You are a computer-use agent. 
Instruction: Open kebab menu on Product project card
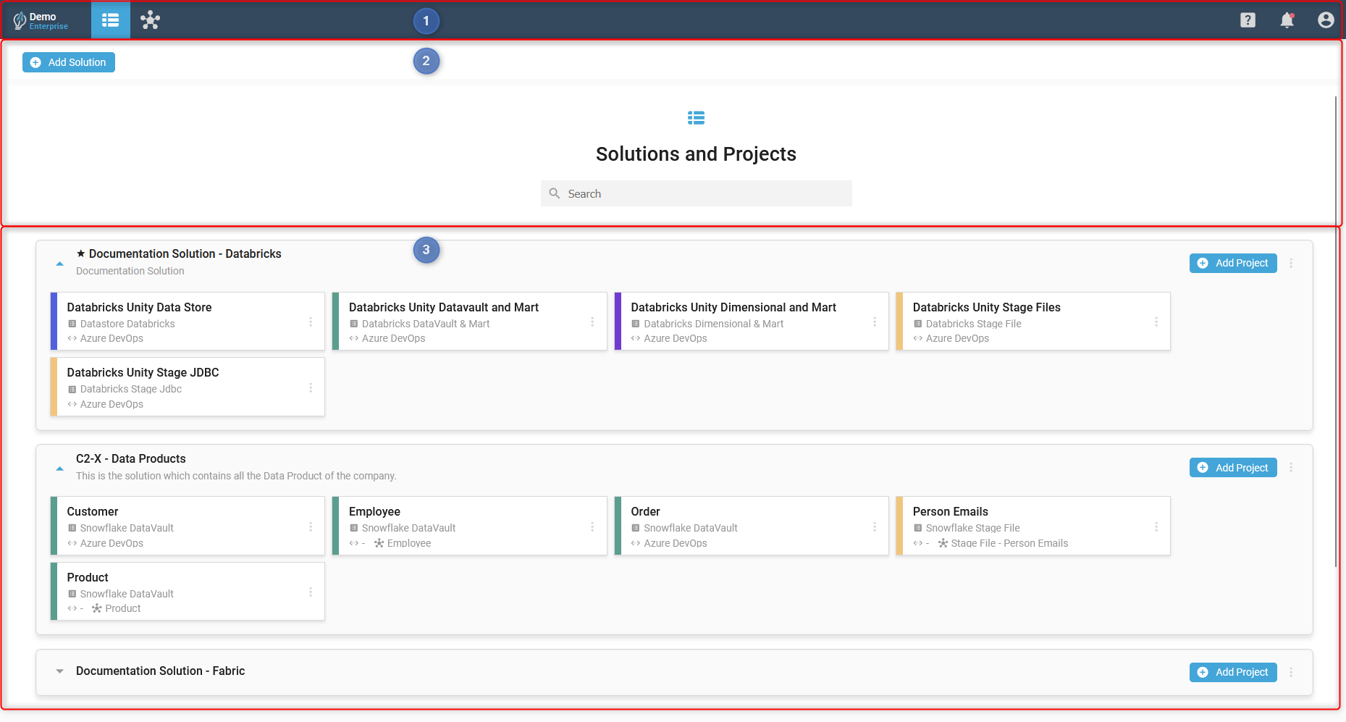coord(311,592)
